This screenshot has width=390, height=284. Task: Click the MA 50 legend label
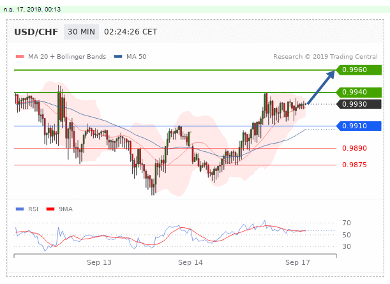click(x=136, y=57)
